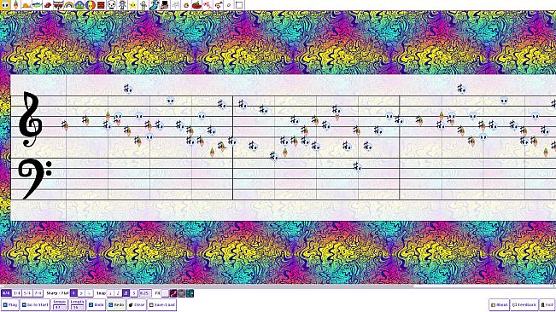Click the 0.25 snap value field
The width and height of the screenshot is (556, 312).
[x=145, y=293]
